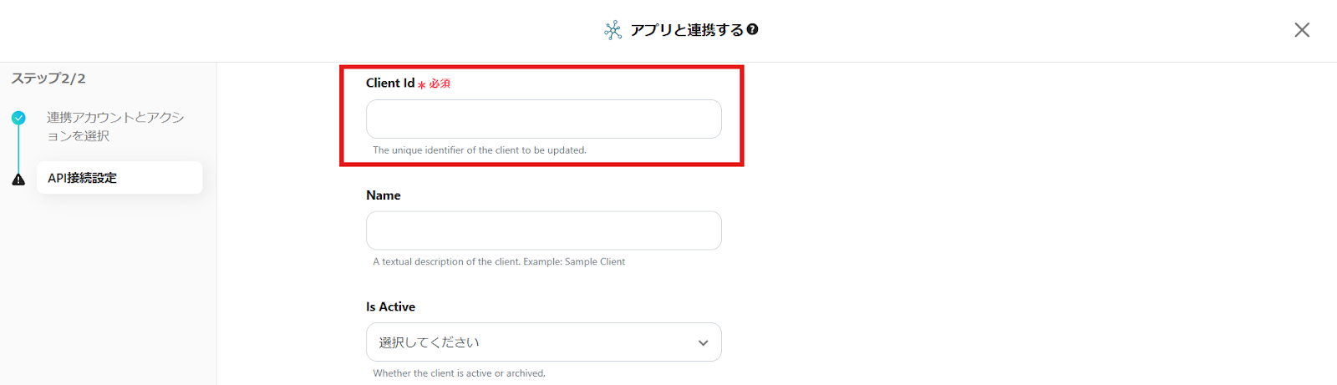The width and height of the screenshot is (1337, 385).
Task: Click the Is Active label
Action: [x=390, y=306]
